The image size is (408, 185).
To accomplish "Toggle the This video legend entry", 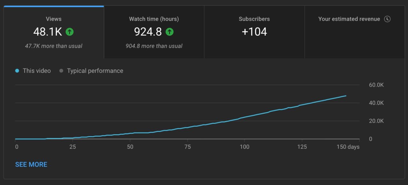I will click(33, 71).
